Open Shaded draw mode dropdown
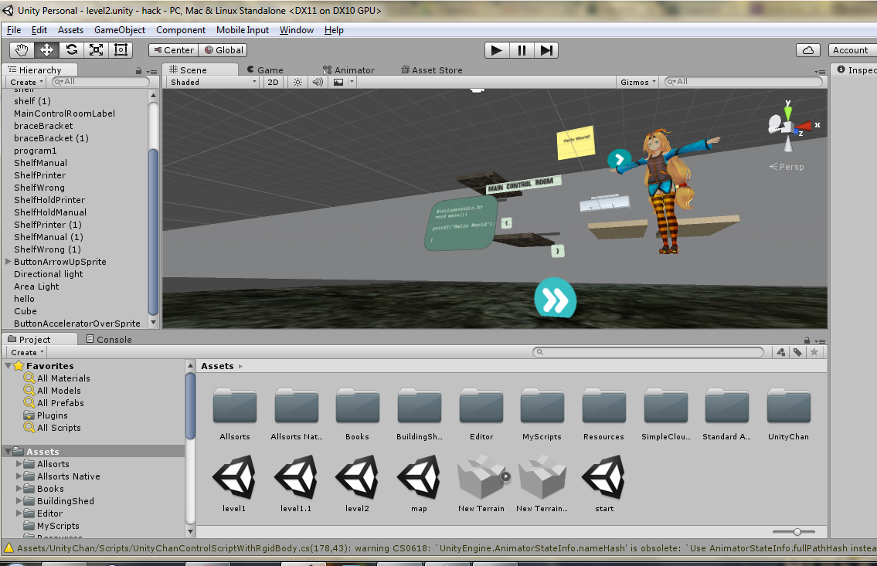Viewport: 877px width, 566px height. (213, 82)
